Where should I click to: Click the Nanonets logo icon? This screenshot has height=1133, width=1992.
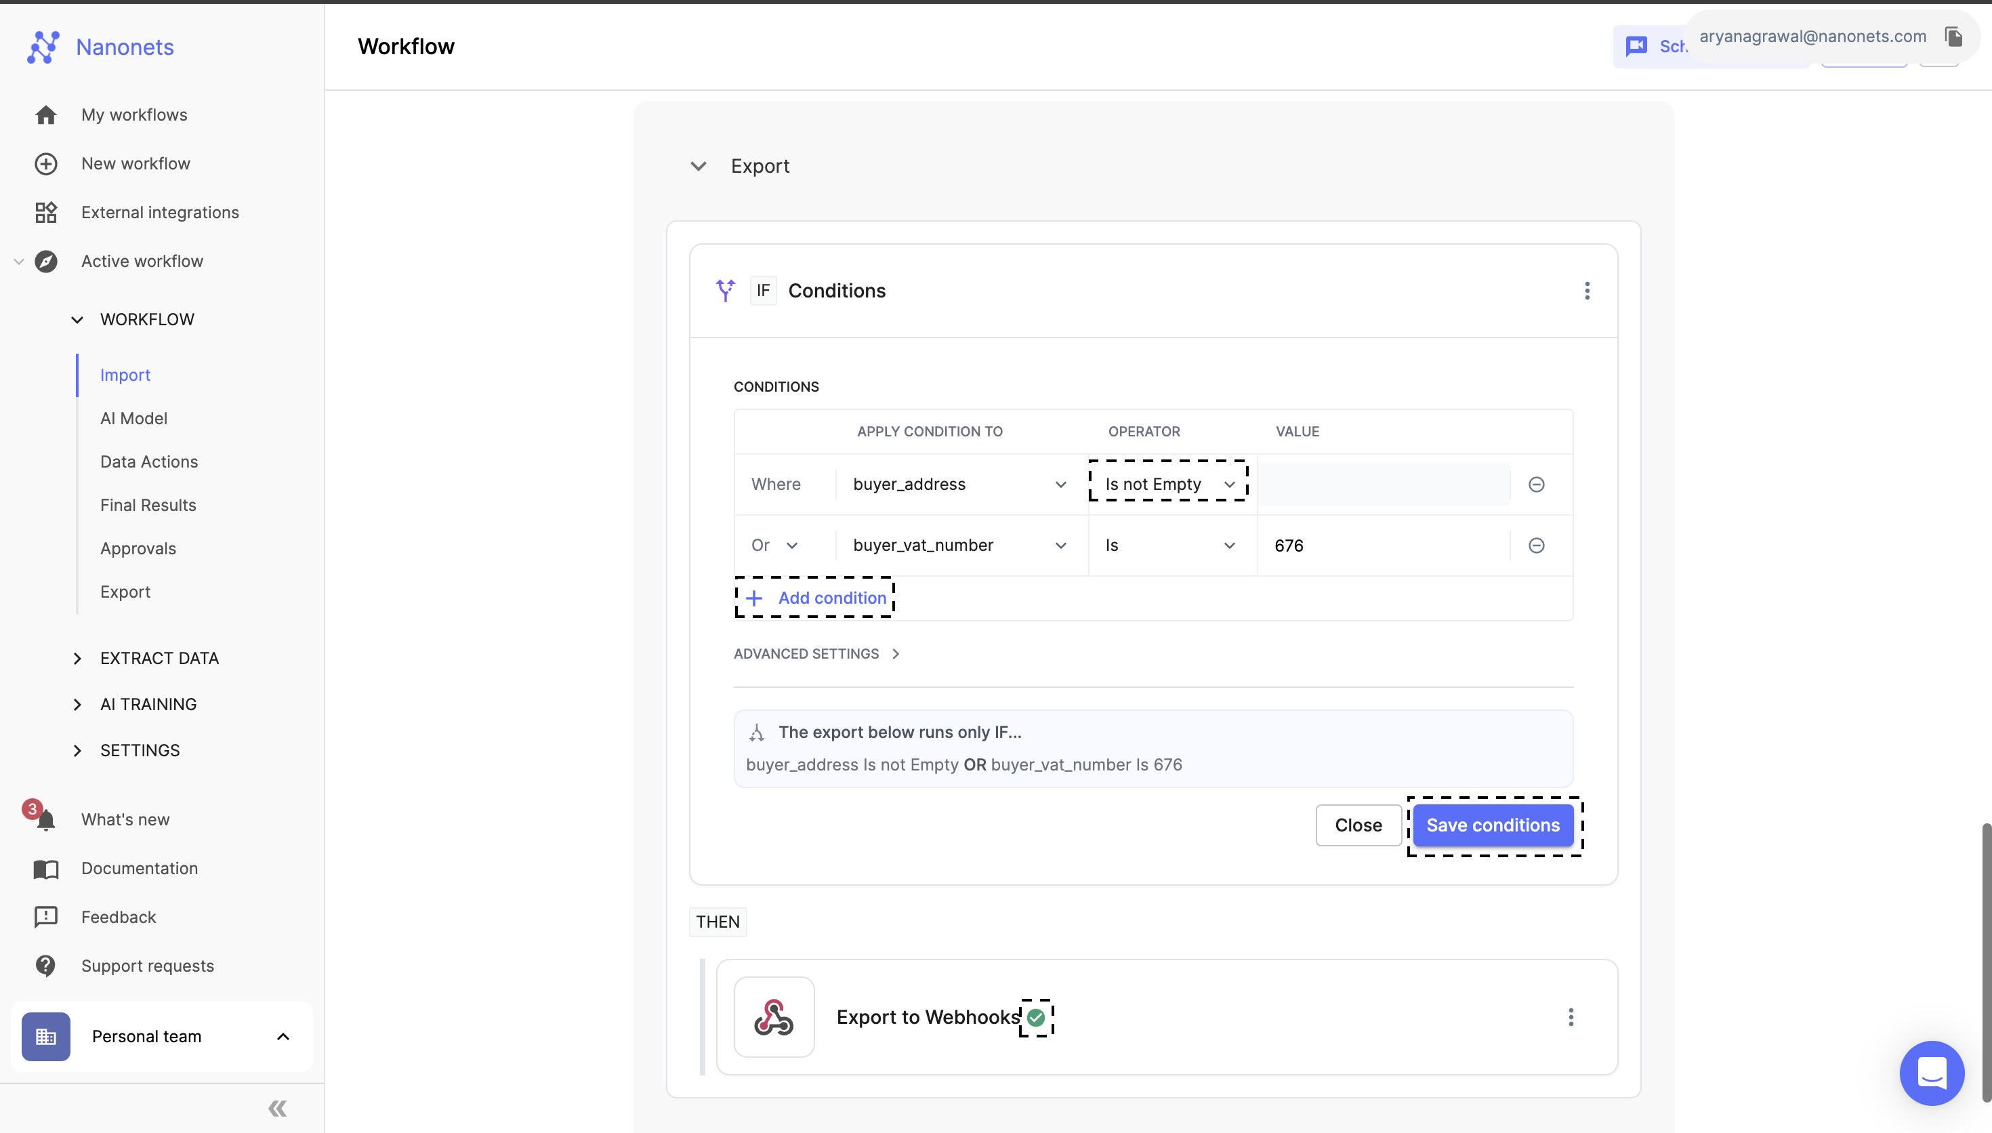click(43, 47)
